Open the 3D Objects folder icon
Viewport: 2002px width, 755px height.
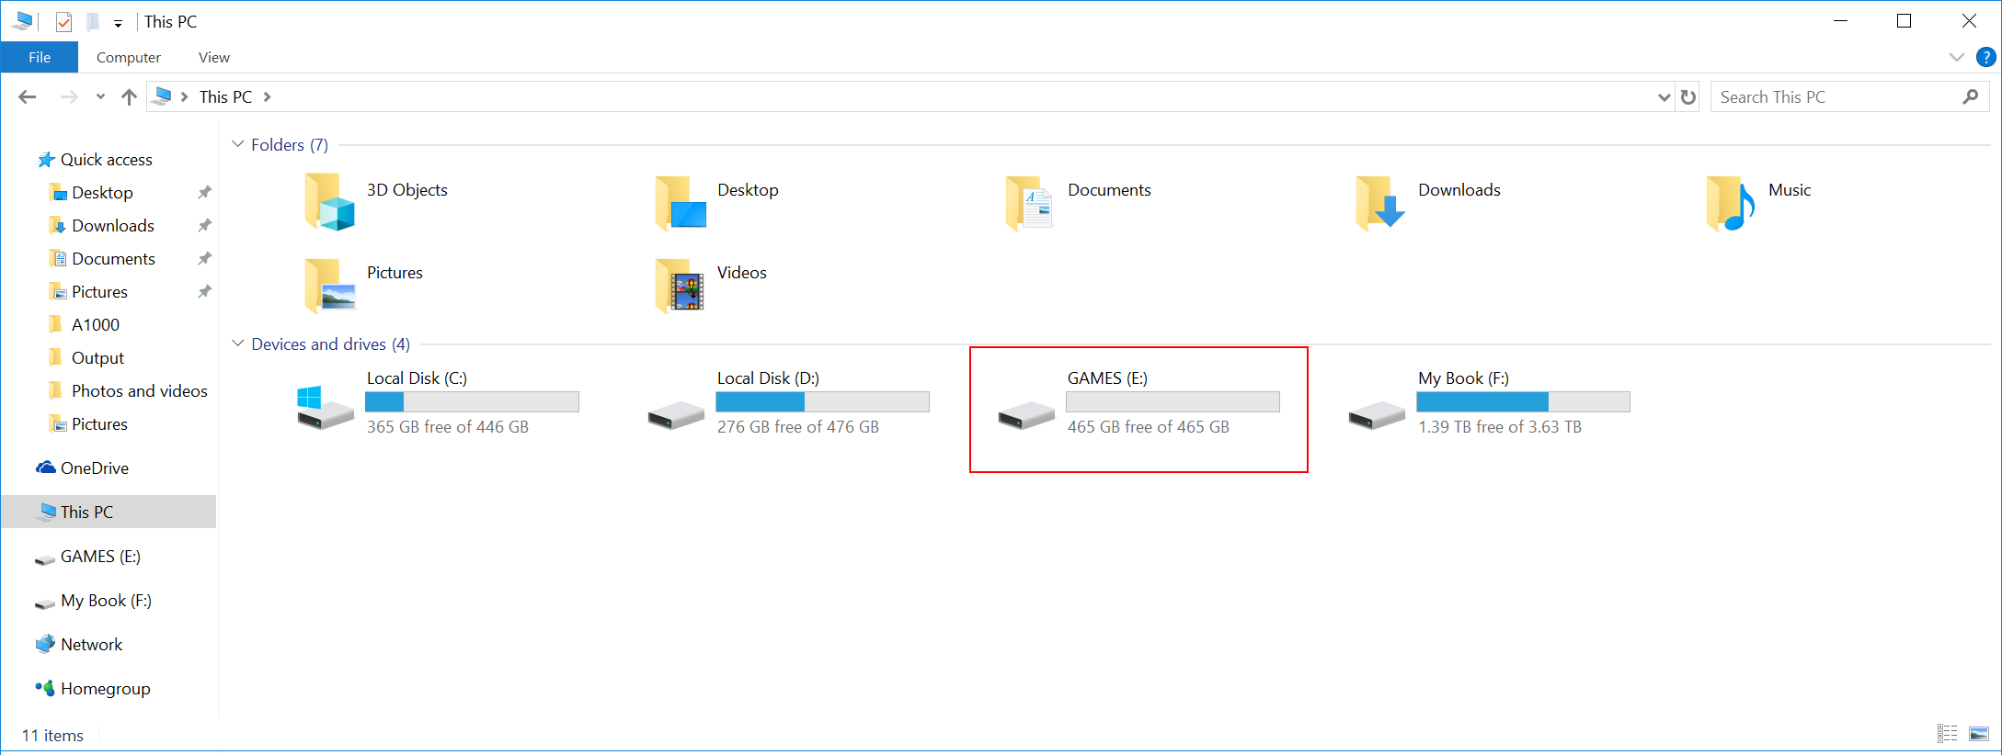coord(329,202)
